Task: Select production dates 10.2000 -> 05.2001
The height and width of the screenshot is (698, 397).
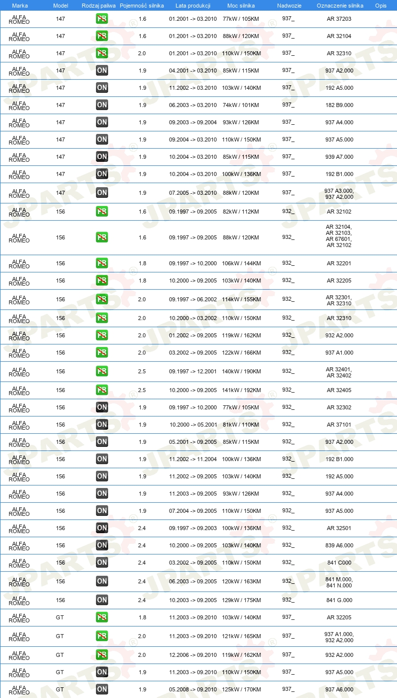Action: pyautogui.click(x=193, y=425)
